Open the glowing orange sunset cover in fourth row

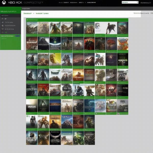click(x=78, y=75)
